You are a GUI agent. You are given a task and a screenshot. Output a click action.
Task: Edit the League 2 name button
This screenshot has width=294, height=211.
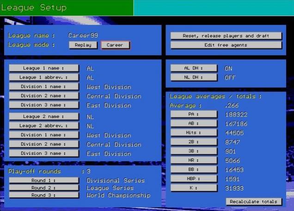pos(44,116)
